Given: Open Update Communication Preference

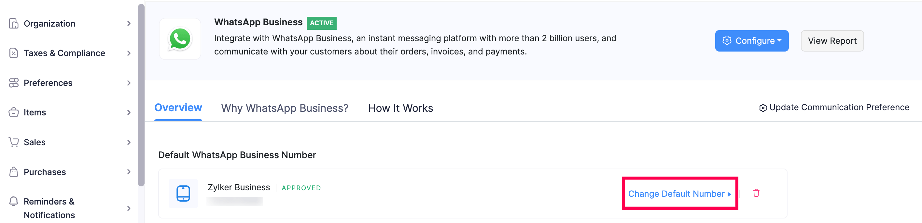Looking at the screenshot, I should [834, 107].
